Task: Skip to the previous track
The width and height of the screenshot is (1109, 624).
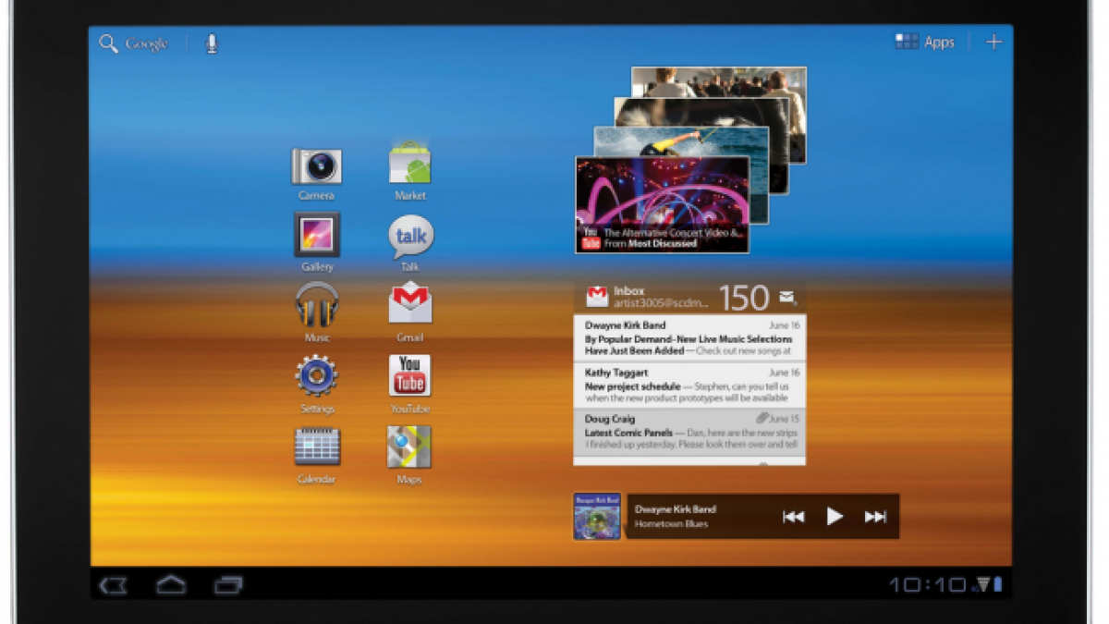Action: pos(793,517)
